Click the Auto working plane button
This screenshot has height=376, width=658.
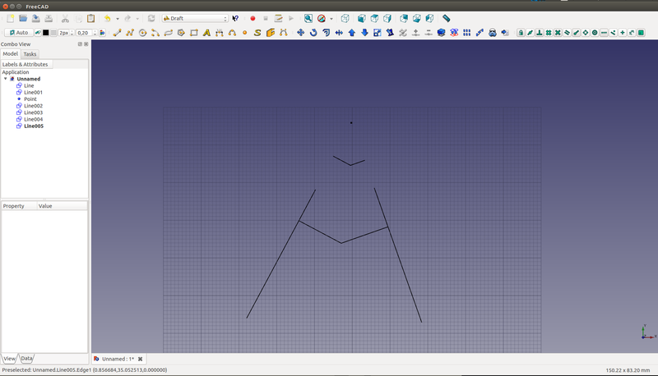[x=18, y=33]
